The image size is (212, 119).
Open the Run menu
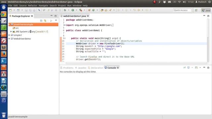coord(69,6)
